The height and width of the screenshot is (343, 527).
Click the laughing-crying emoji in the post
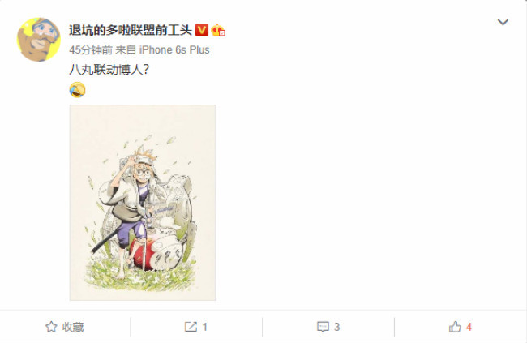77,90
